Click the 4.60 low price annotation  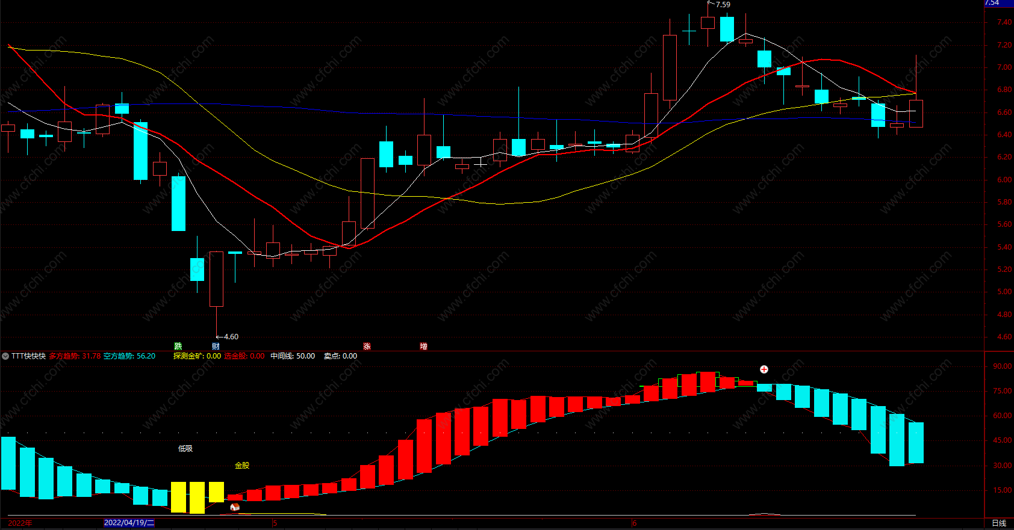231,337
